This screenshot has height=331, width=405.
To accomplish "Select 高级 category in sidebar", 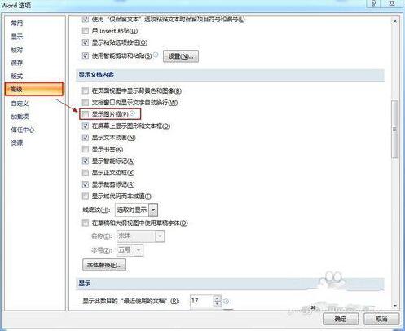I will pos(34,89).
